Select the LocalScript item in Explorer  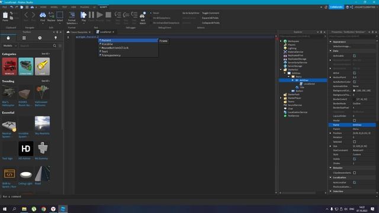(309, 84)
